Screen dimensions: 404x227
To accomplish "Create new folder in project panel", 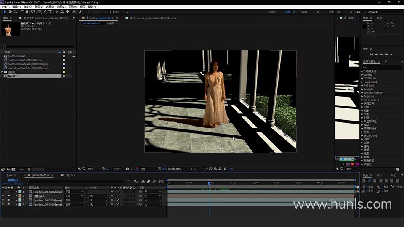I will click(8, 169).
